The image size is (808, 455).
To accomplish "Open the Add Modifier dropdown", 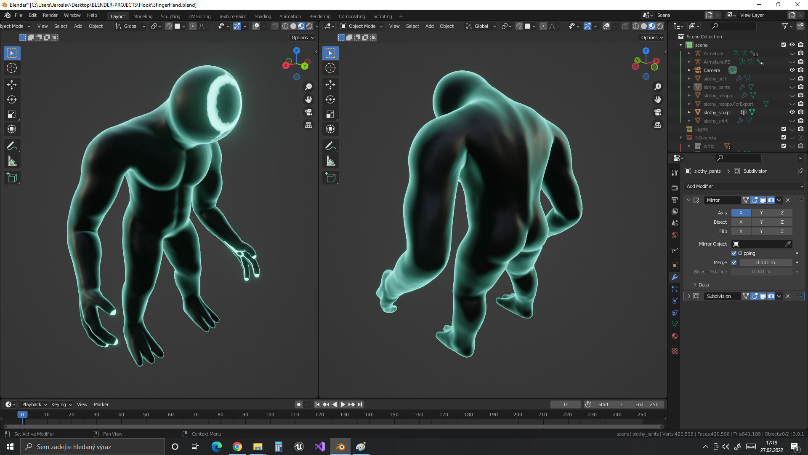I will 744,186.
